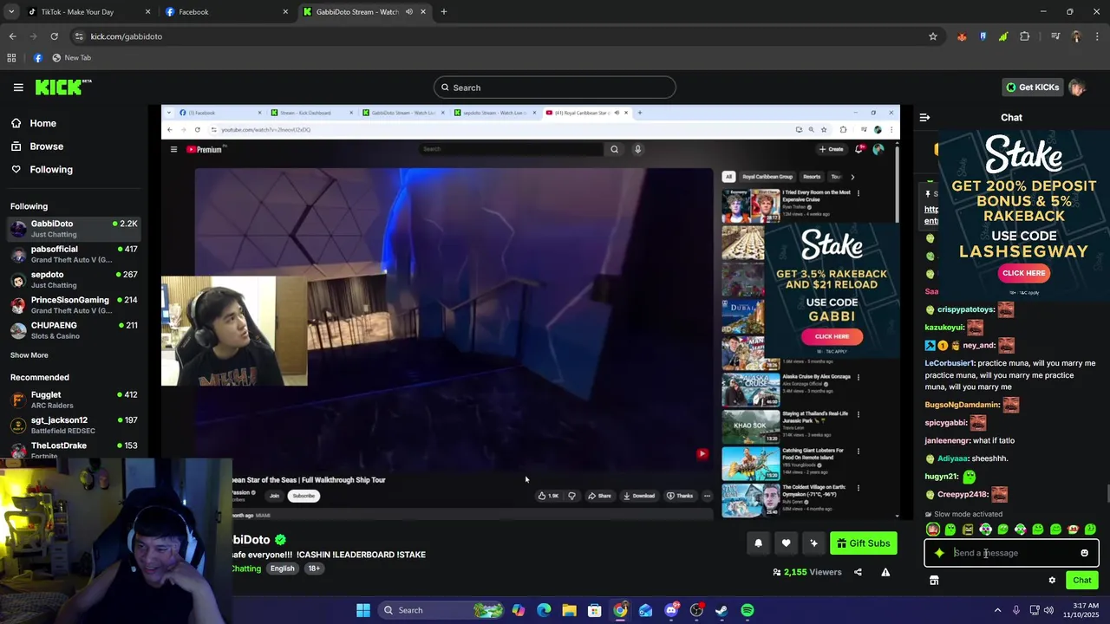Viewport: 1110px width, 624px height.
Task: Open the pabsofficial channel
Action: tap(74, 254)
